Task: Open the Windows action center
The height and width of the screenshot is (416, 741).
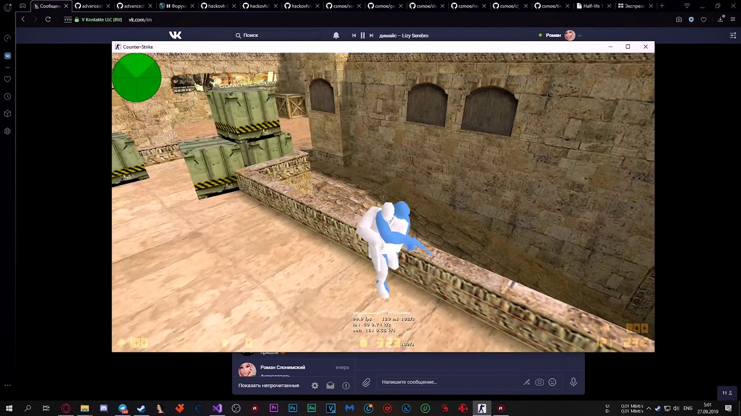Action: [x=728, y=408]
